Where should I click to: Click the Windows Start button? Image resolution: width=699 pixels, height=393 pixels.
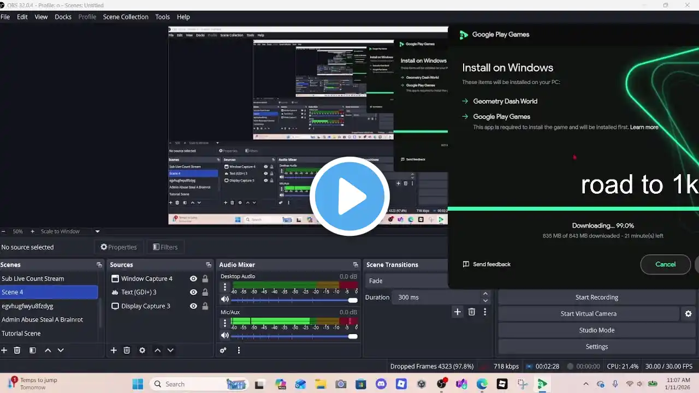pyautogui.click(x=138, y=384)
